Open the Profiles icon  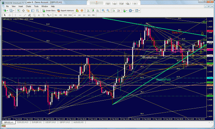(11, 11)
